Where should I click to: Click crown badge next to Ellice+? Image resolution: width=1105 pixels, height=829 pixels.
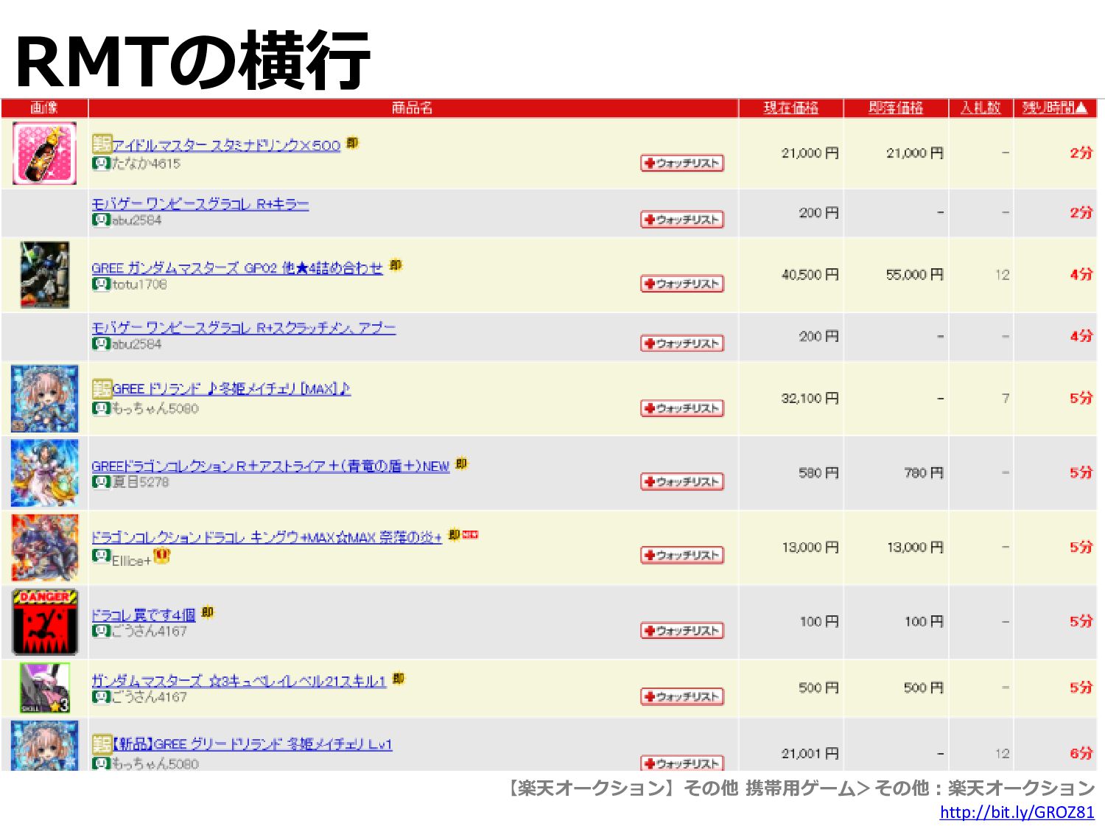point(161,556)
